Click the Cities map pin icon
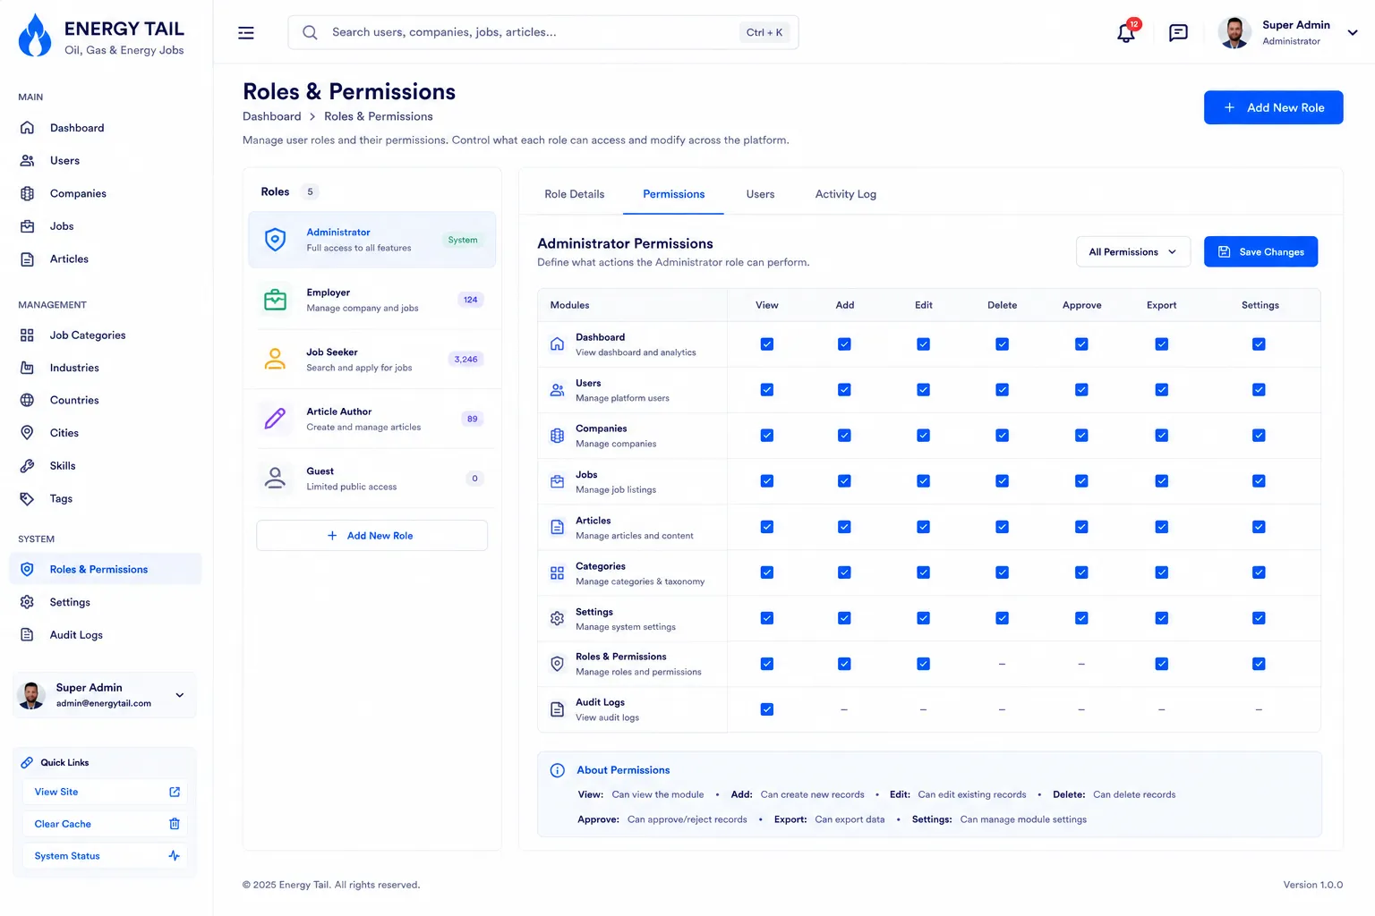Screen dimensions: 1375x916 28,433
